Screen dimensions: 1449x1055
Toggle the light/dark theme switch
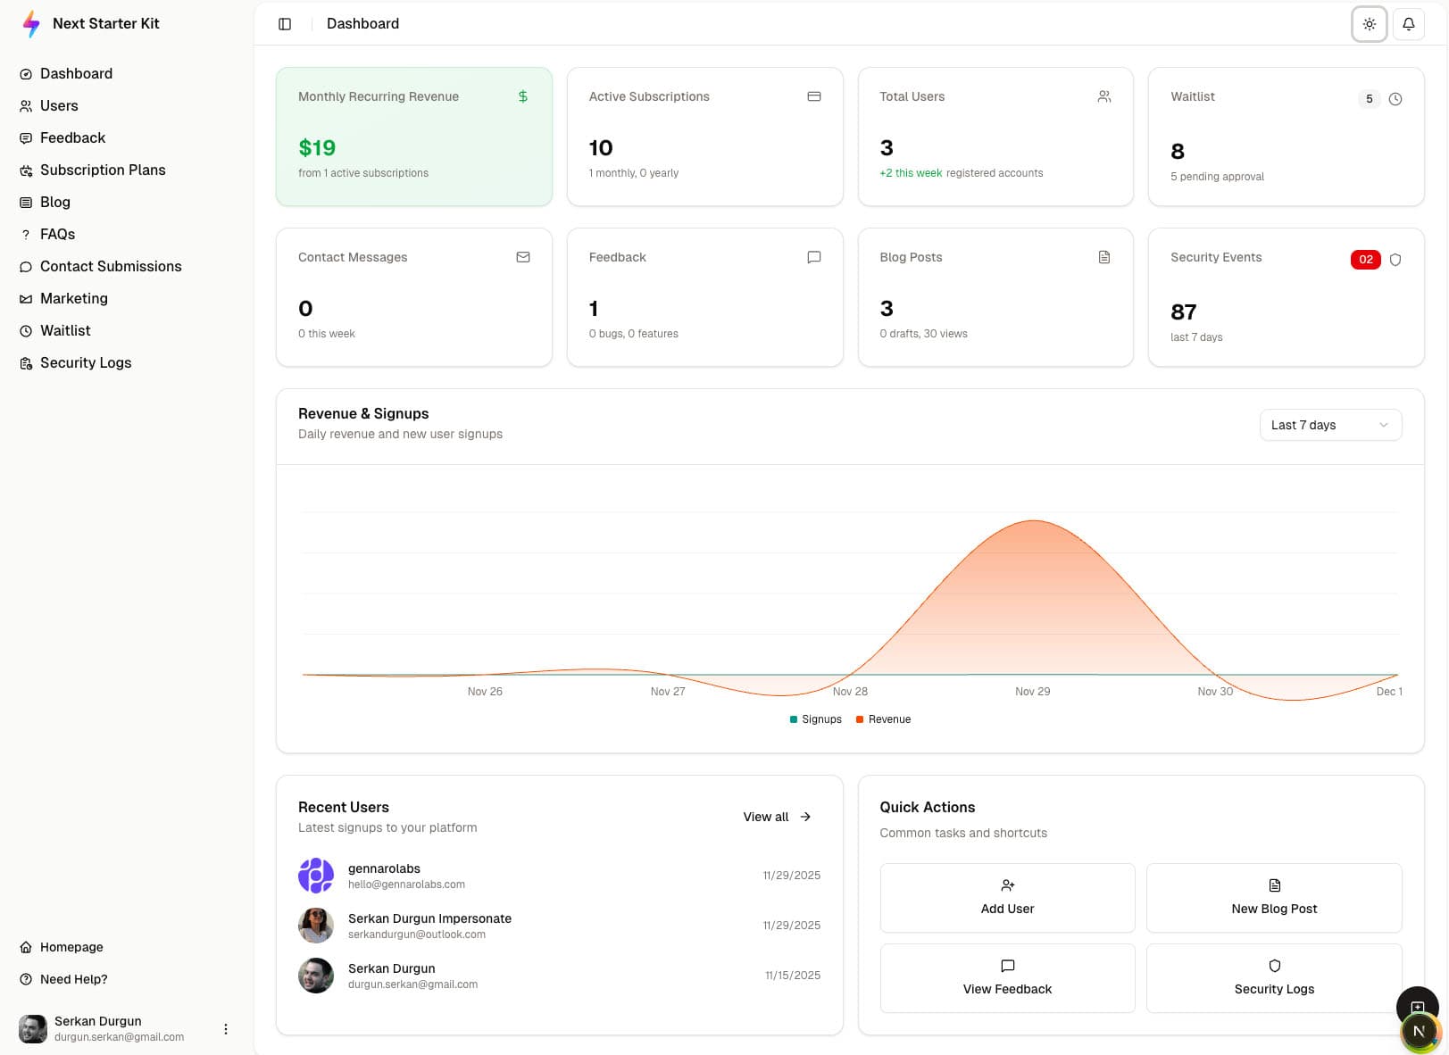1369,24
